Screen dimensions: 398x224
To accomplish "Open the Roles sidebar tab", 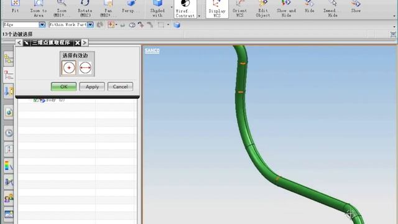I will click(9, 198).
